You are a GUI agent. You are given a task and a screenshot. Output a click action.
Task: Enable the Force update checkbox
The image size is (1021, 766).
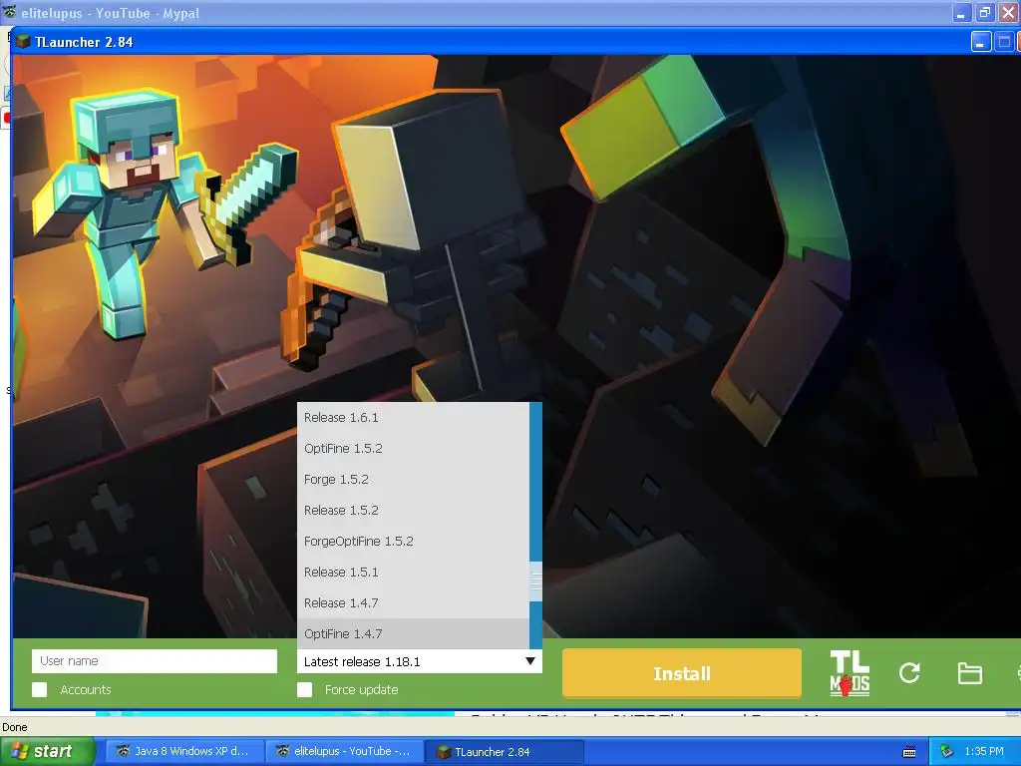[x=304, y=690]
